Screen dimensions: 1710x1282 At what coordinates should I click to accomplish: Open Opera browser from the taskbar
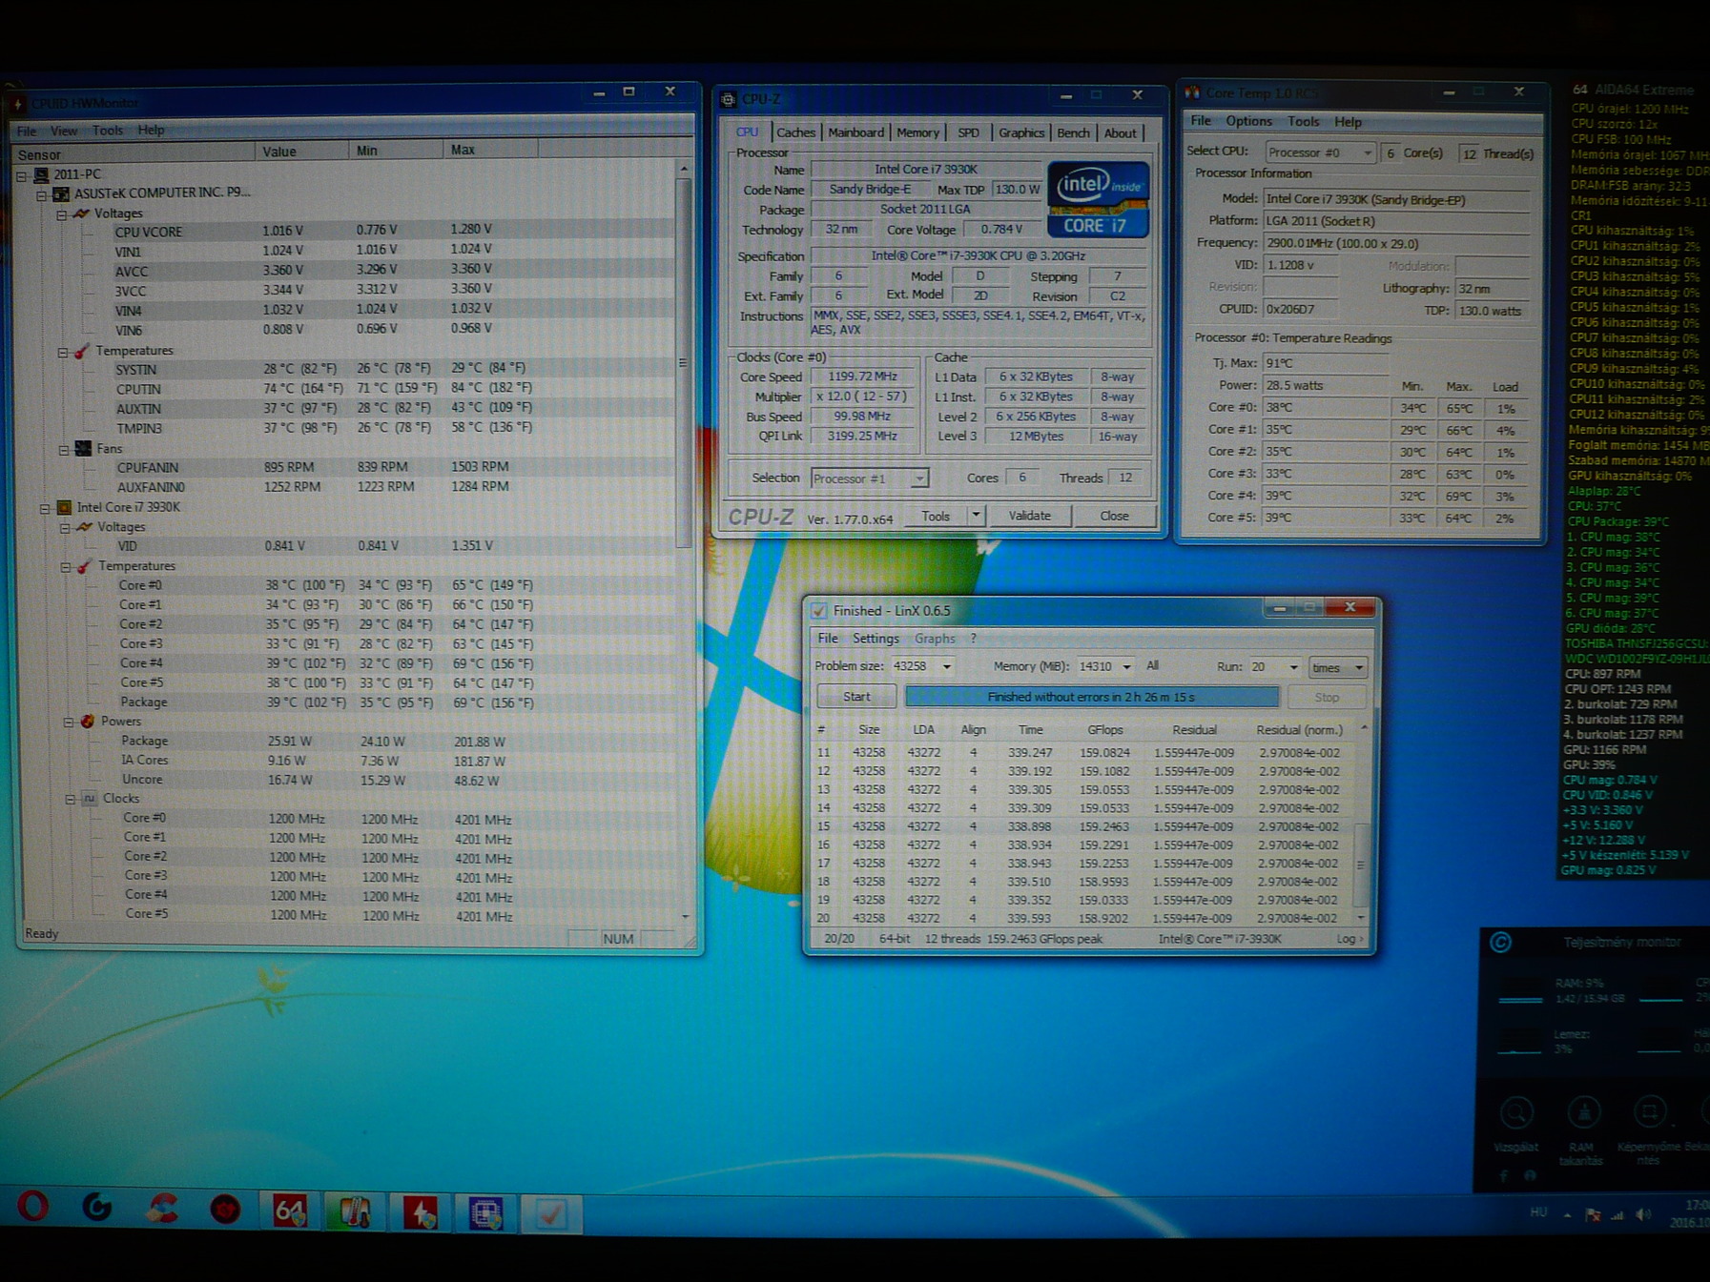pyautogui.click(x=33, y=1208)
